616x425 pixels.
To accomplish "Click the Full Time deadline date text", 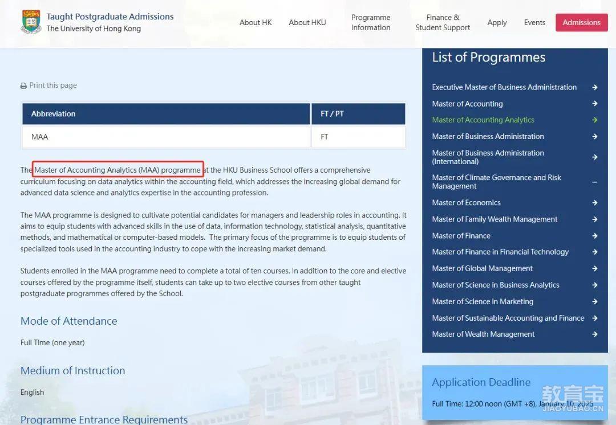I will [x=513, y=404].
